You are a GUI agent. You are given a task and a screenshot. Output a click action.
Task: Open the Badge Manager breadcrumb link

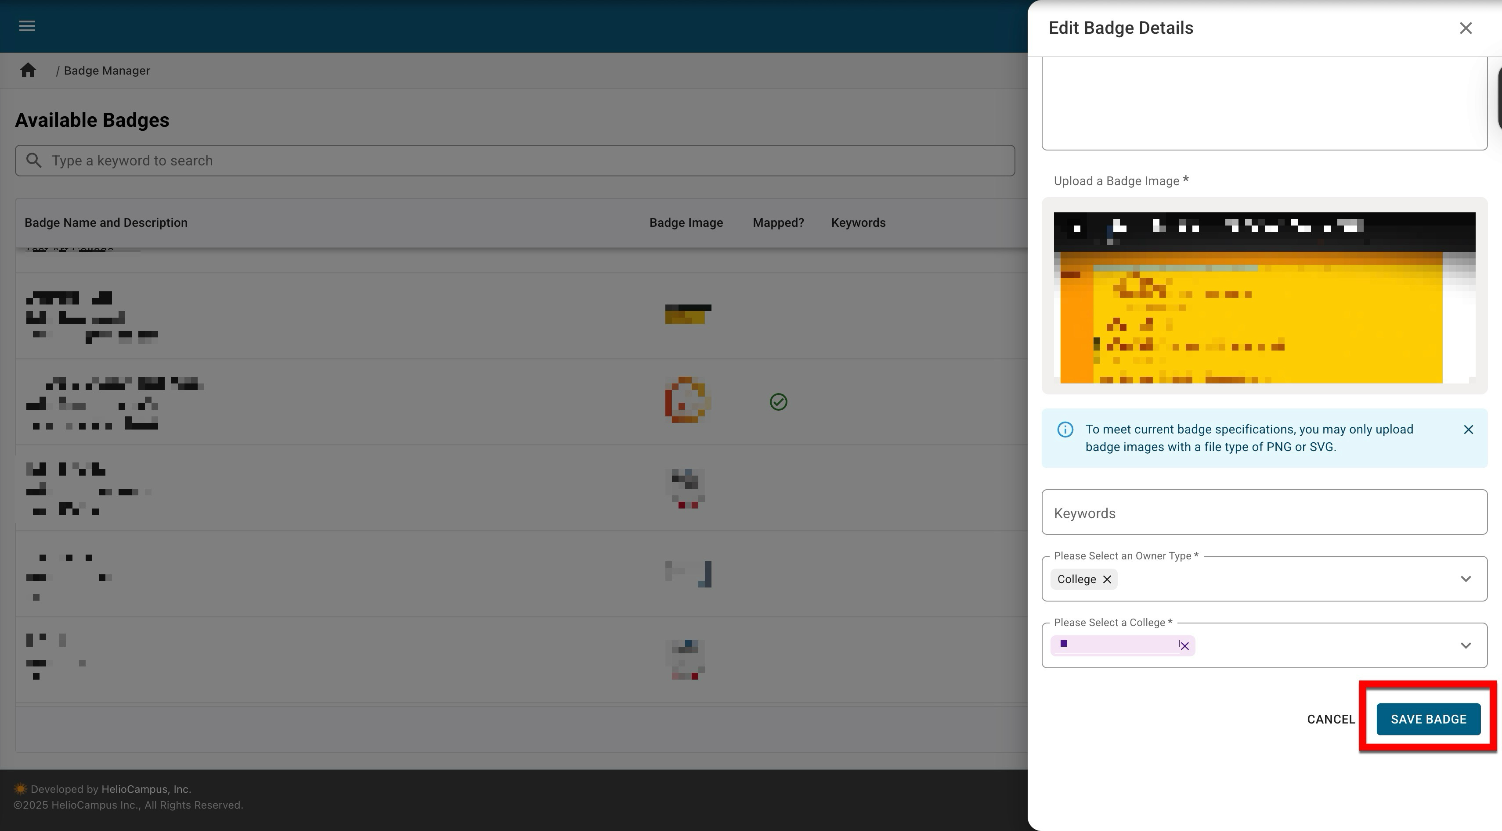(107, 71)
